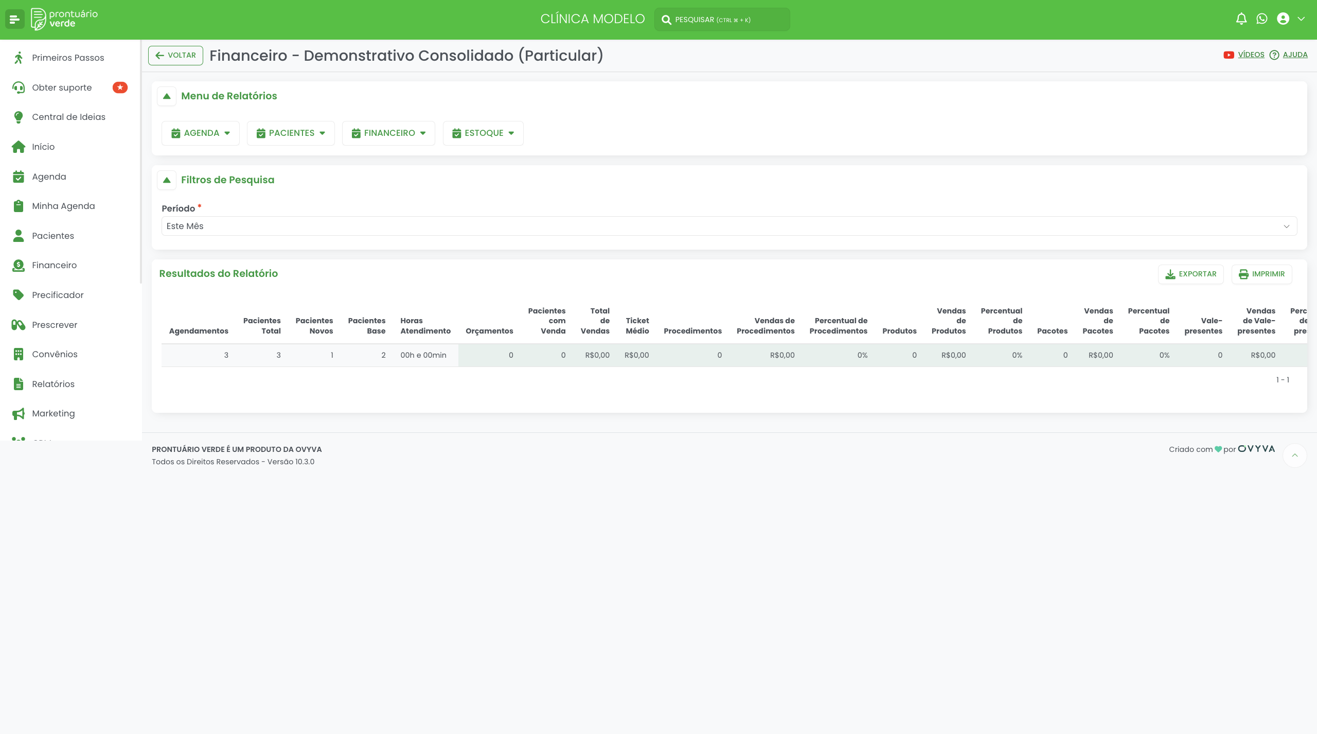This screenshot has height=734, width=1317.
Task: Open Convênios in the sidebar
Action: tap(70, 354)
